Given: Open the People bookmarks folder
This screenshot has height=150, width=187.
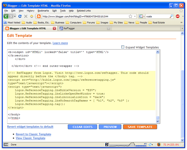Looking at the screenshot, I should click(x=141, y=22).
